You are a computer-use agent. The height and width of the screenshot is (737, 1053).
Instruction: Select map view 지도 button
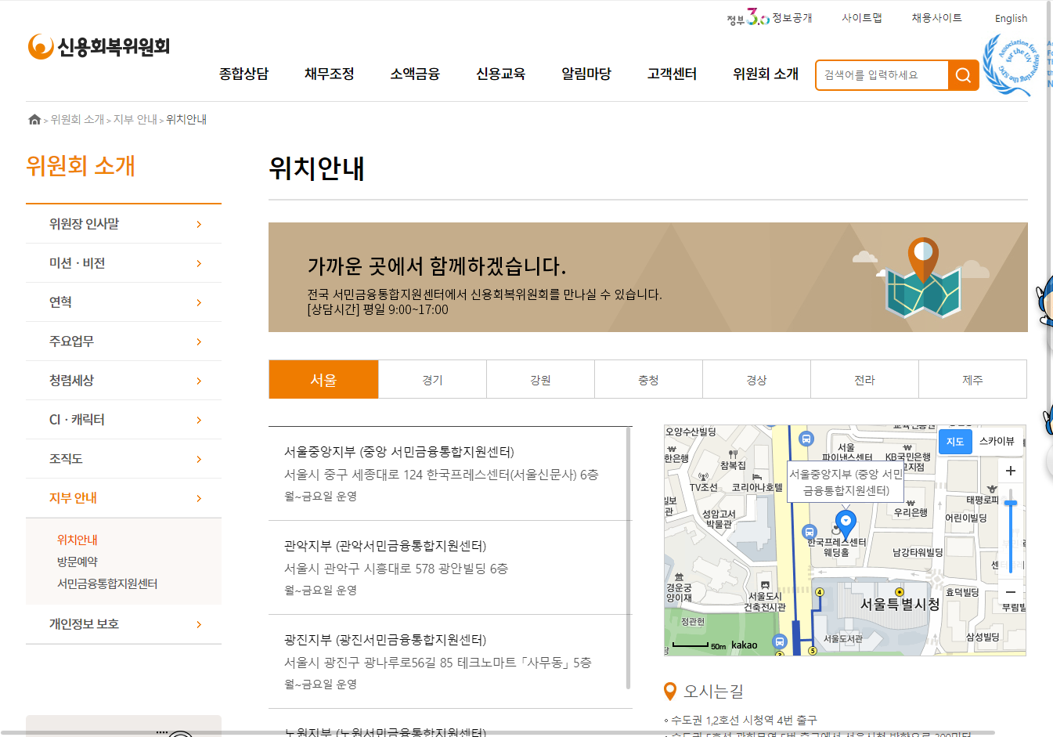[955, 442]
